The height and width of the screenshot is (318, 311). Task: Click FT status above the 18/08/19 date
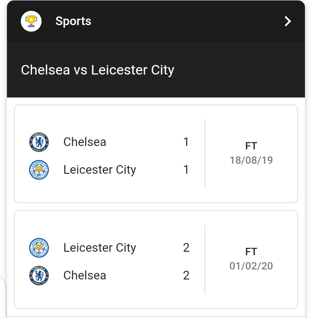(251, 146)
